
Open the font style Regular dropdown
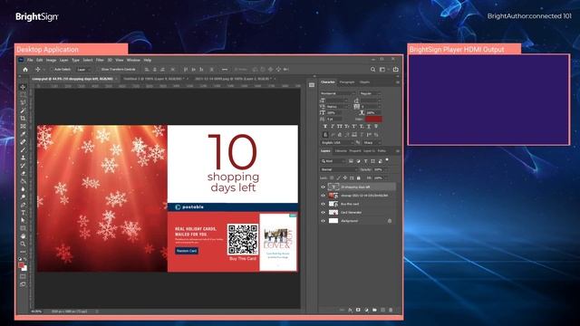tap(370, 93)
